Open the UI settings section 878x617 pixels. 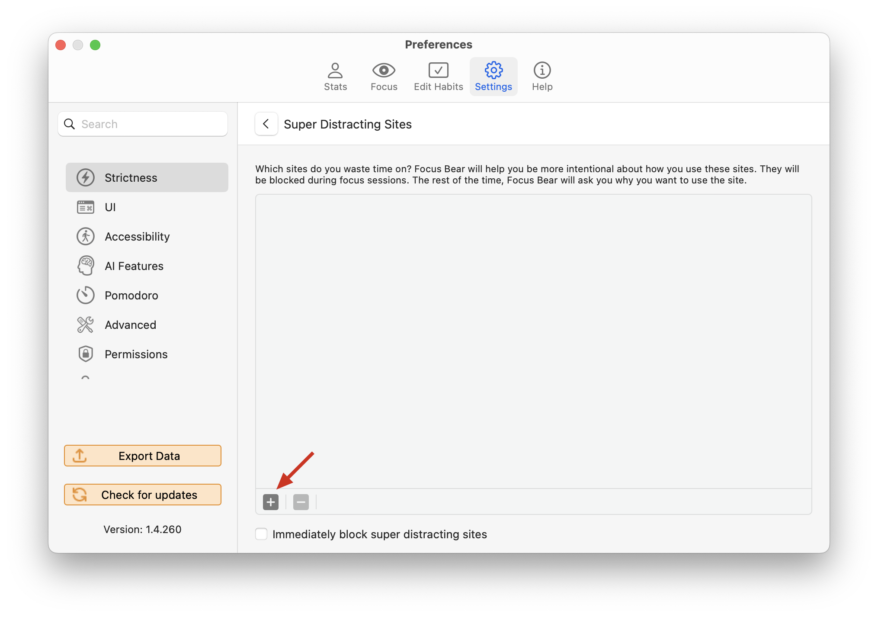(147, 207)
